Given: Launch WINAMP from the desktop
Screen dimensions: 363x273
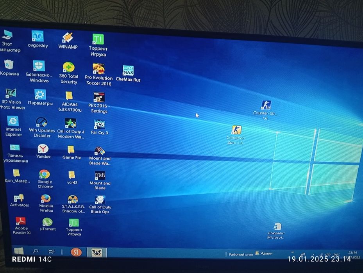Looking at the screenshot, I should pyautogui.click(x=68, y=41).
